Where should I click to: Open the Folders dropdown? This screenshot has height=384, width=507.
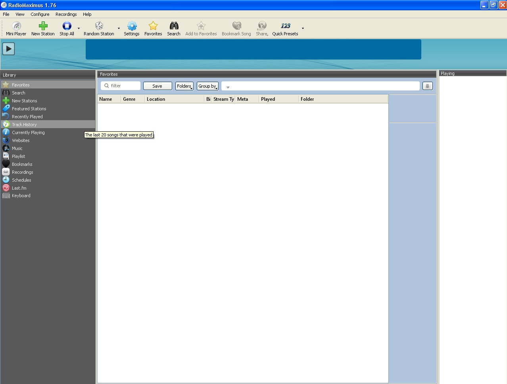tap(184, 86)
